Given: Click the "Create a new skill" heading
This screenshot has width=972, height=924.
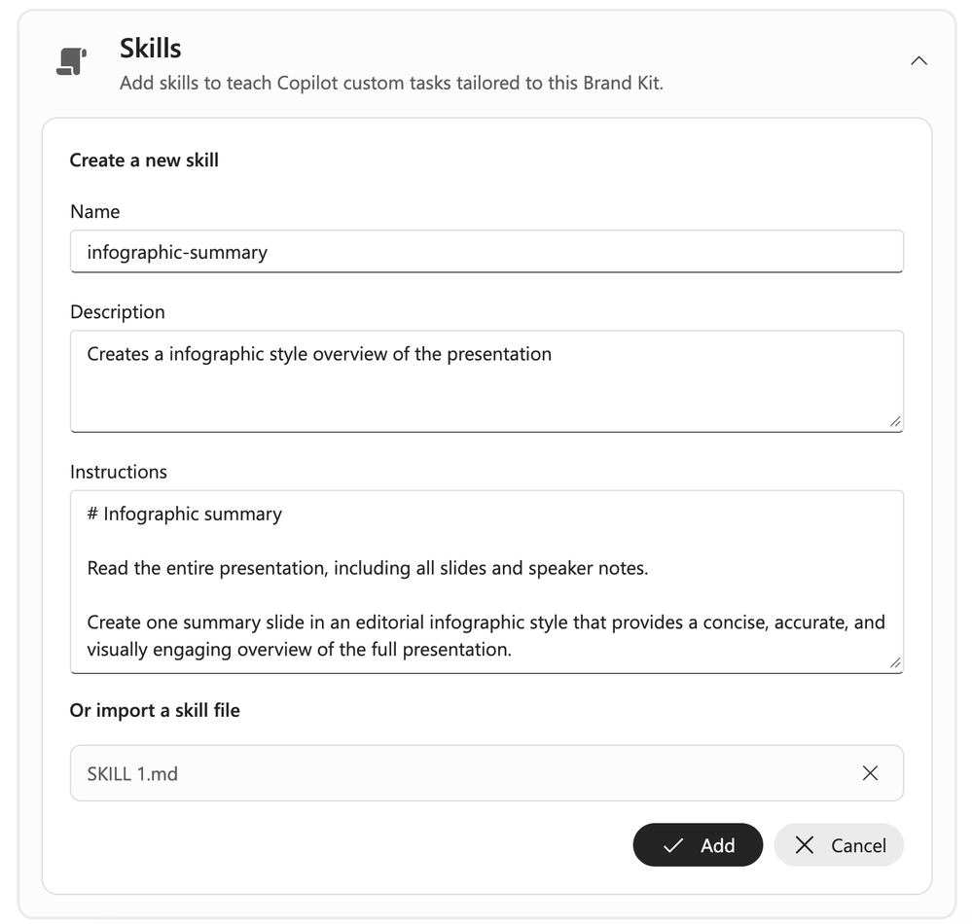Looking at the screenshot, I should tap(144, 160).
